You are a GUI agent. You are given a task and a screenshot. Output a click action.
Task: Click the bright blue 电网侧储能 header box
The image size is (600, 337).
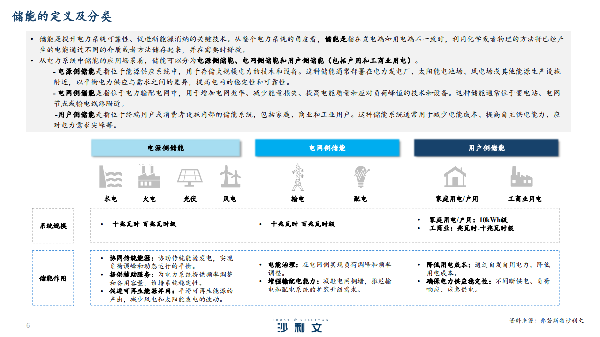327,148
